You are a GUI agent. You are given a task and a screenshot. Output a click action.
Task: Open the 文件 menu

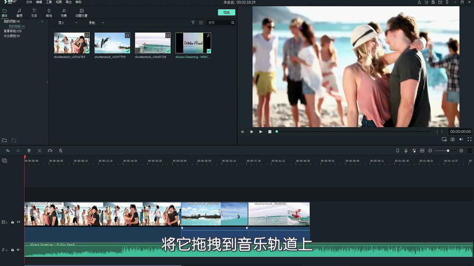(29, 2)
